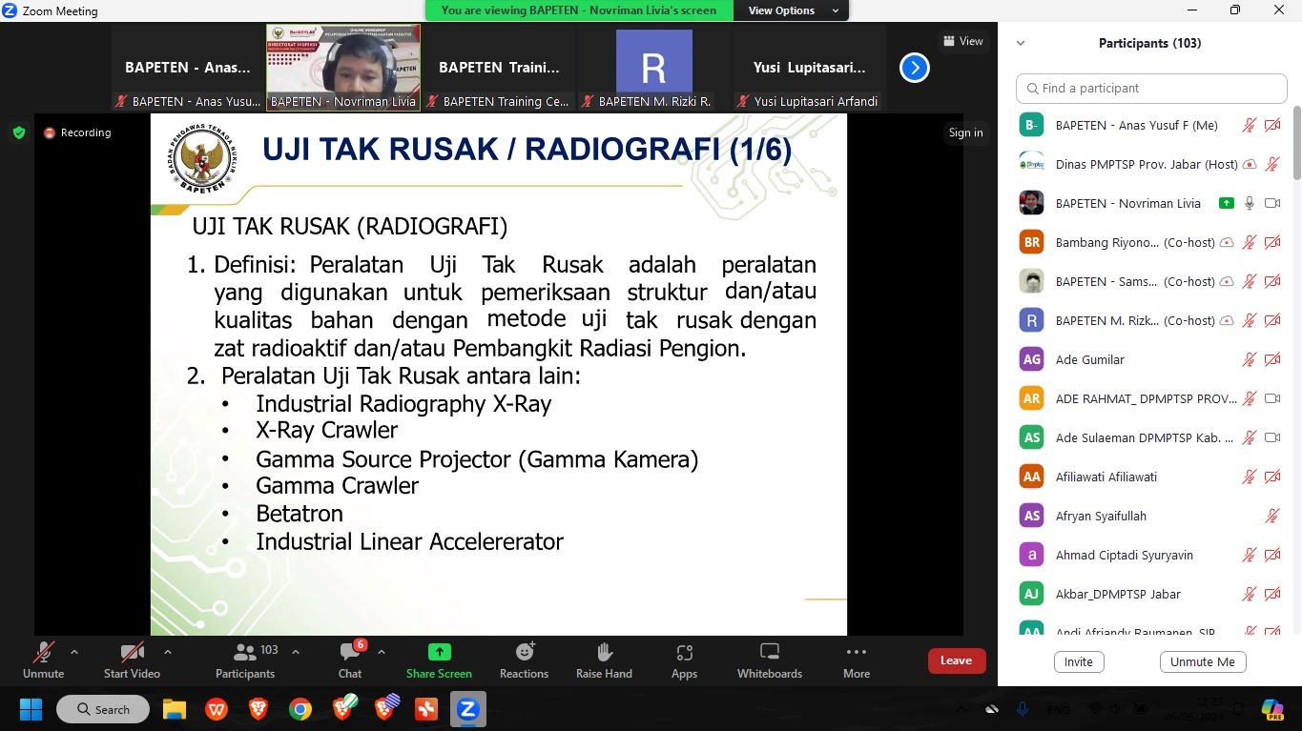1302x731 pixels.
Task: Click the microphone icon for Novriman Livia
Action: (x=1250, y=203)
